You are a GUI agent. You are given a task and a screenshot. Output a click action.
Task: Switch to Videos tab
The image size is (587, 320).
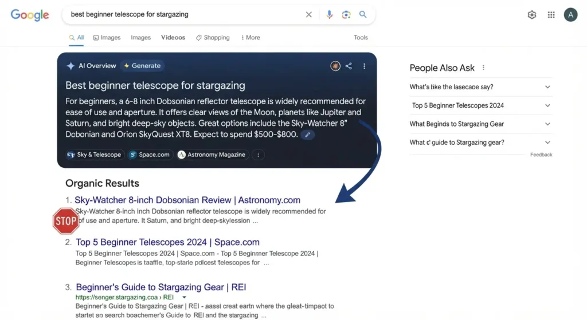point(173,37)
